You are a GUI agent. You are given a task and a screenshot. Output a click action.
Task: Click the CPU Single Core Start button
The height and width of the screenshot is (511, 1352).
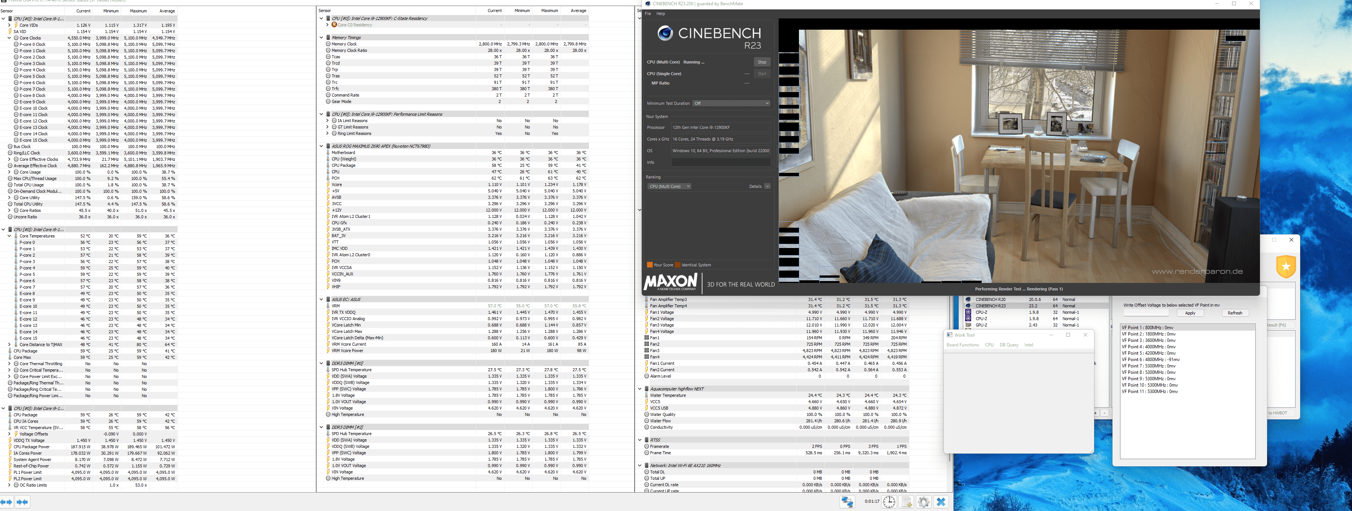point(762,73)
